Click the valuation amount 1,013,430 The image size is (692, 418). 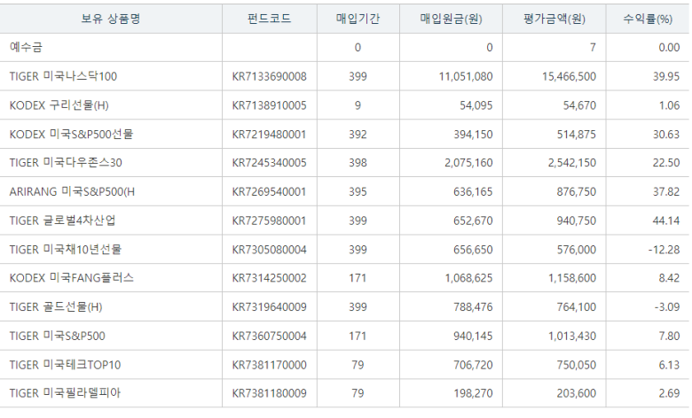click(x=572, y=336)
